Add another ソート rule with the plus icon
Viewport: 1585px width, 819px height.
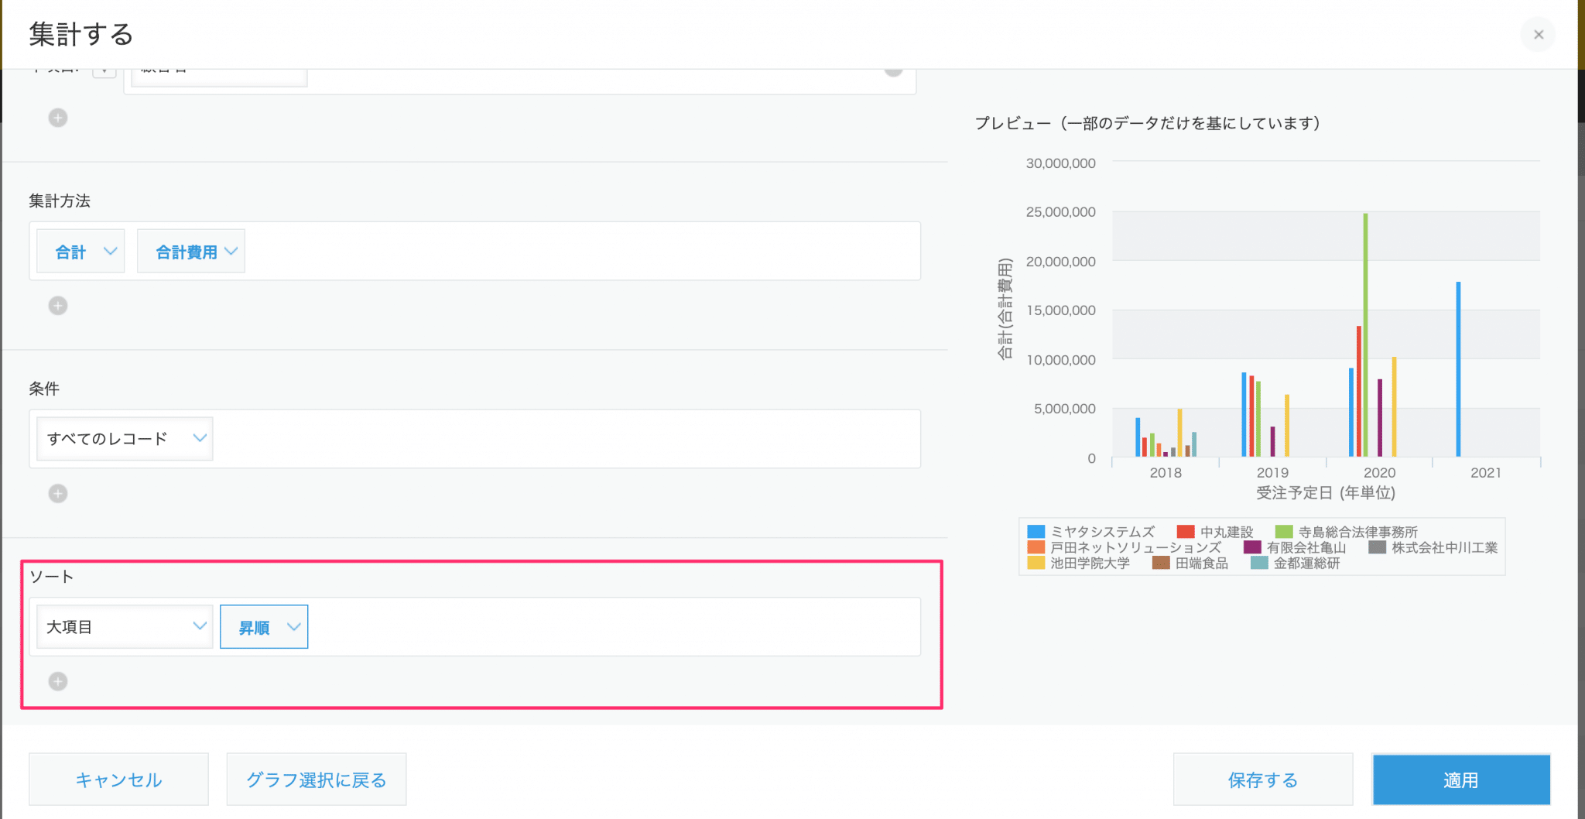point(58,681)
